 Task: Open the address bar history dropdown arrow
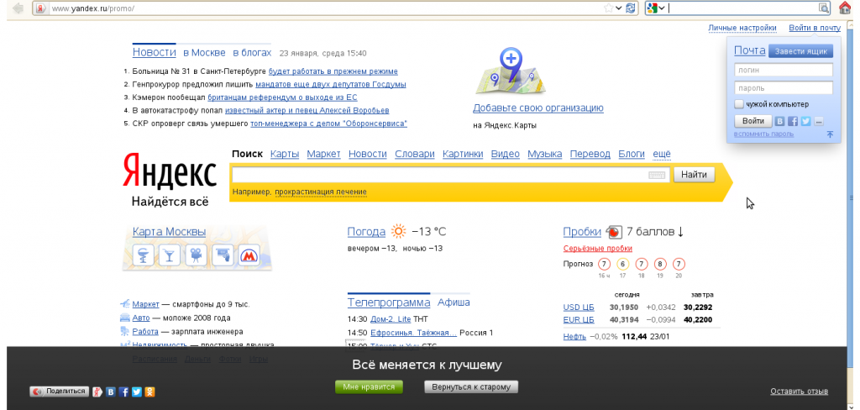[x=619, y=8]
